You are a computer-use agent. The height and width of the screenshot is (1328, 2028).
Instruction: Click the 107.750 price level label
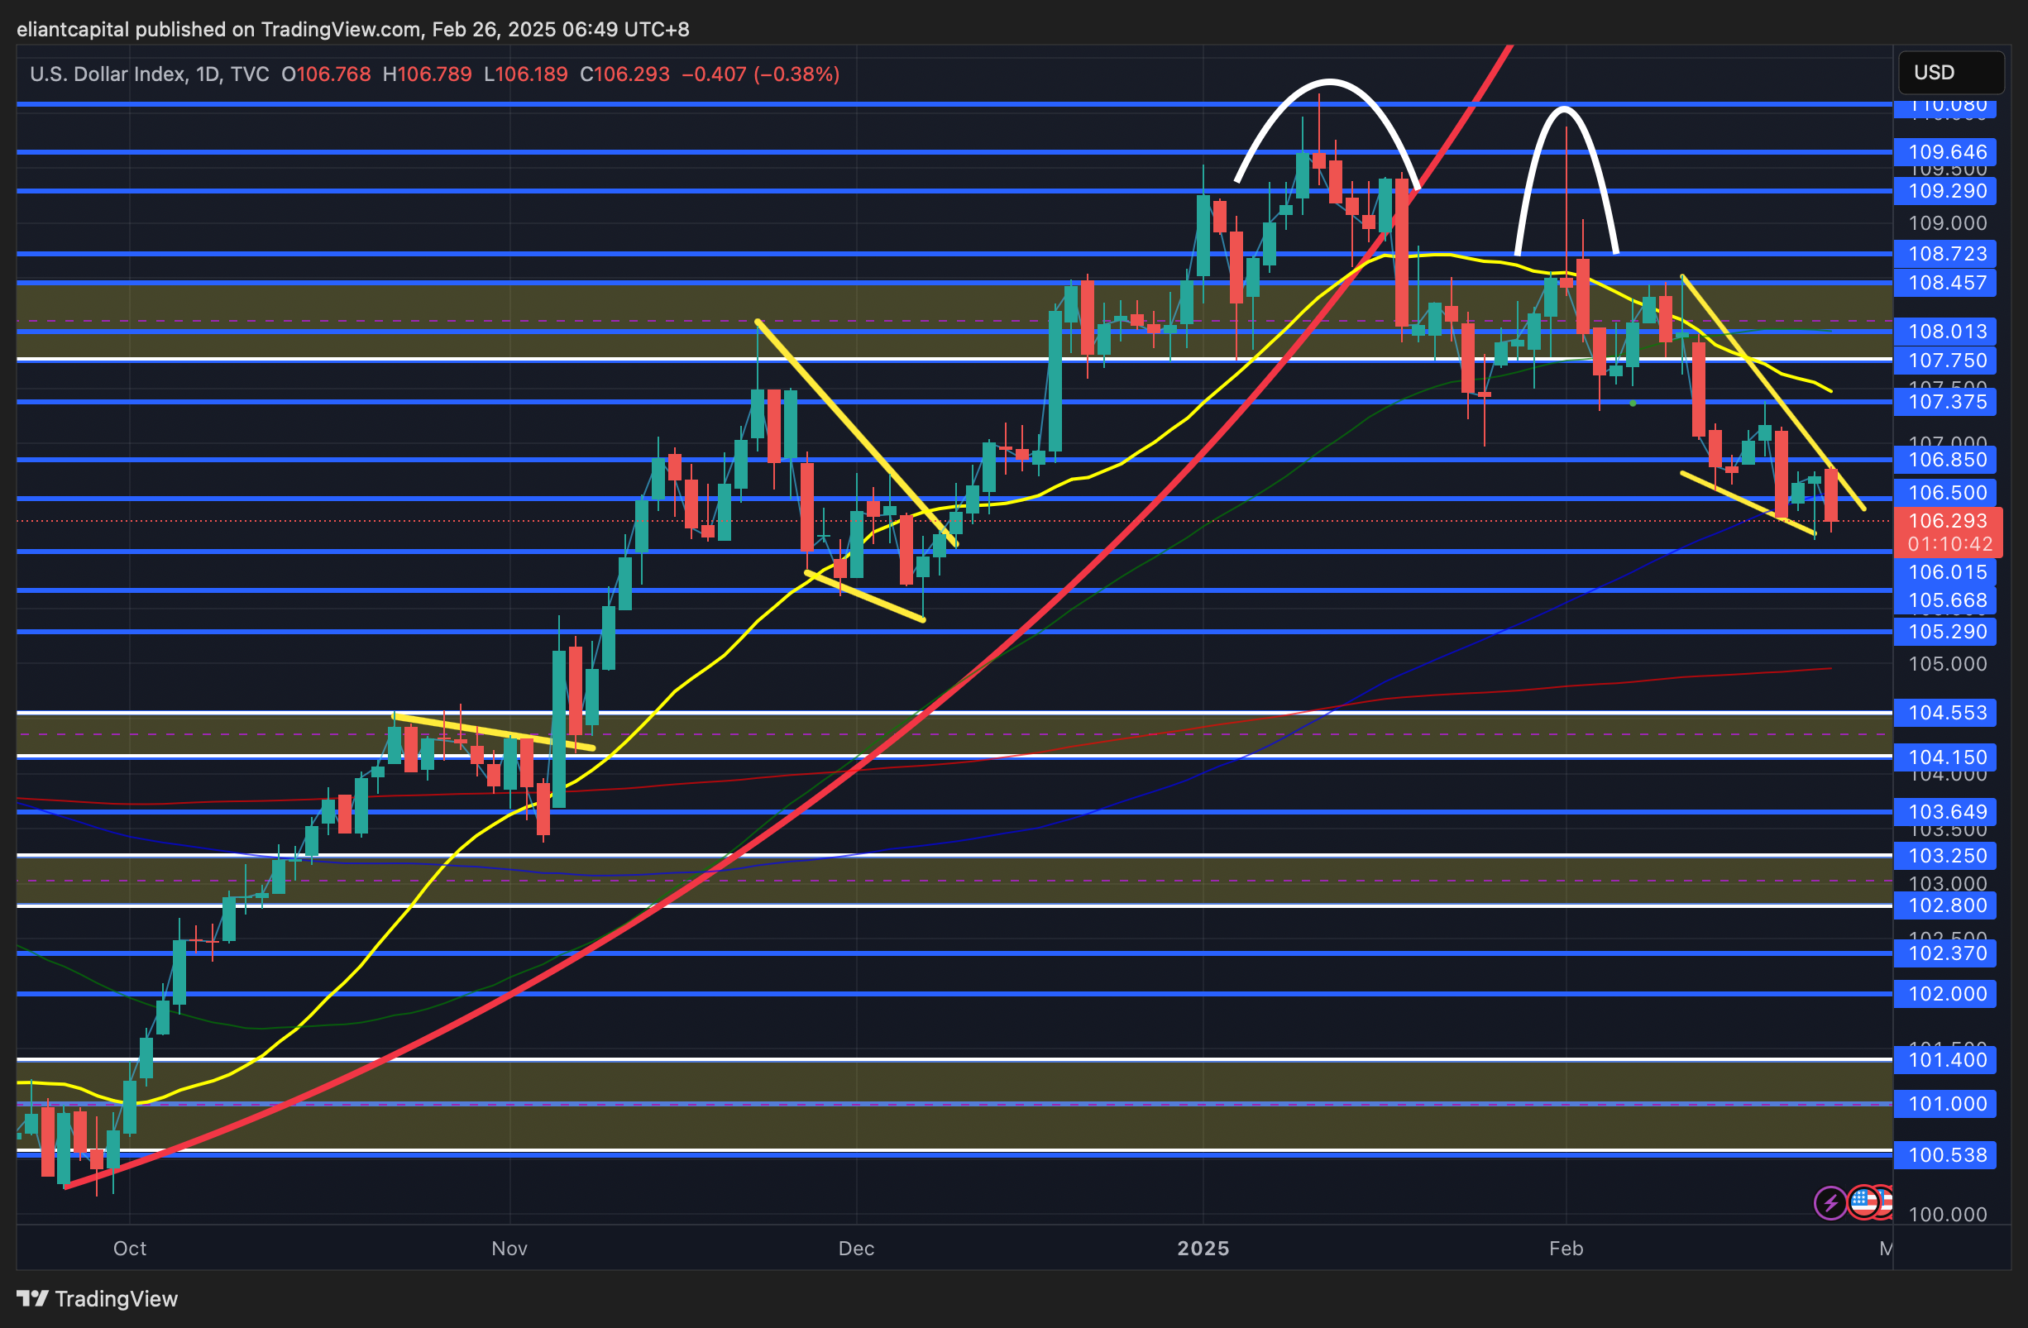click(1947, 361)
